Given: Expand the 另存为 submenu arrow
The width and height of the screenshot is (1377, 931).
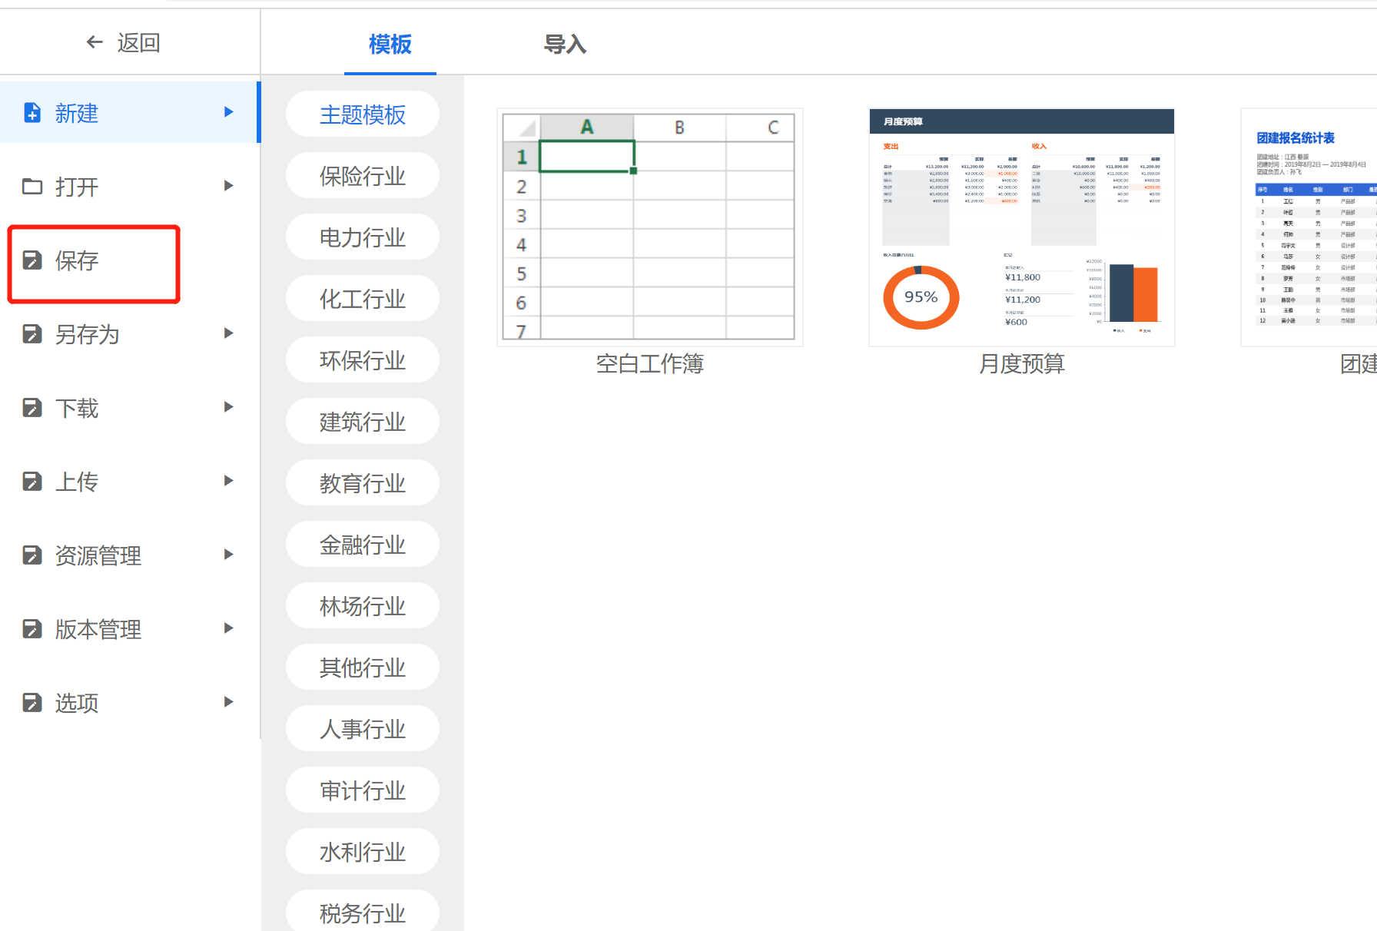Looking at the screenshot, I should coord(228,333).
